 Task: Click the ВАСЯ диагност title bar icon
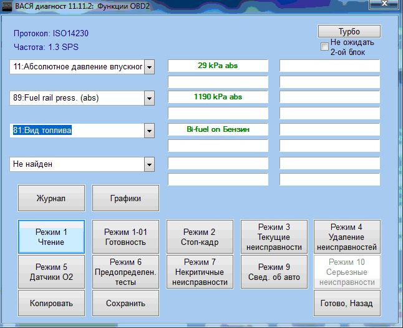pyautogui.click(x=6, y=6)
